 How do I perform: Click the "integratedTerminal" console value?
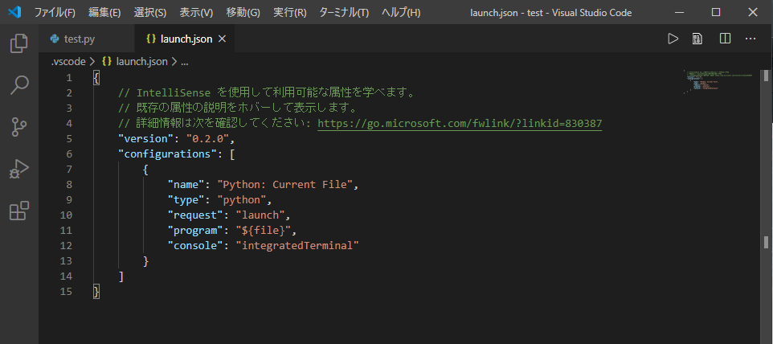[297, 245]
